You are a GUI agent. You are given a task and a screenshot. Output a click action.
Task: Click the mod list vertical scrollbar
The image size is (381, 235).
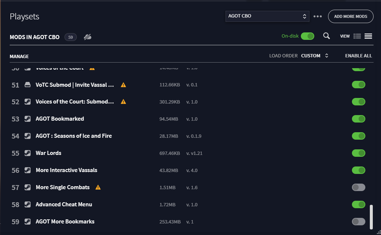click(x=371, y=217)
